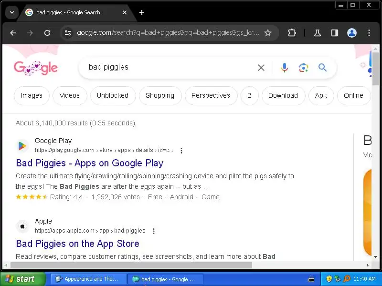382x286 pixels.
Task: Click the magnifier tray icon
Action: pyautogui.click(x=347, y=279)
